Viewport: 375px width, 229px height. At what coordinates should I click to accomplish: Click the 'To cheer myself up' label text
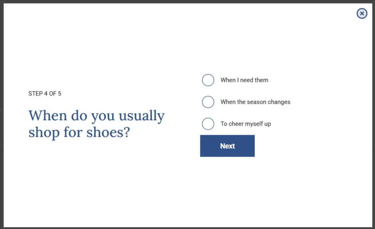(245, 124)
